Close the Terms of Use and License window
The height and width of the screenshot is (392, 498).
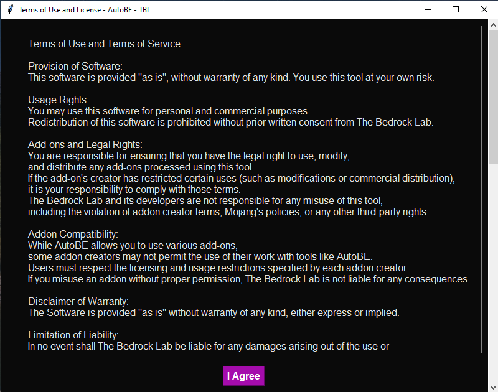484,9
